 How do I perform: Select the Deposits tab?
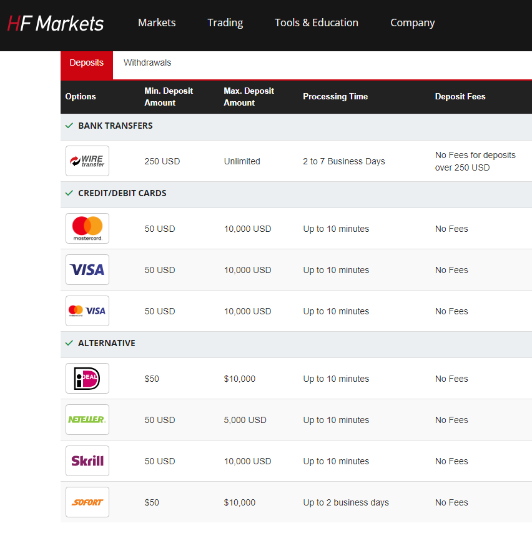point(87,63)
